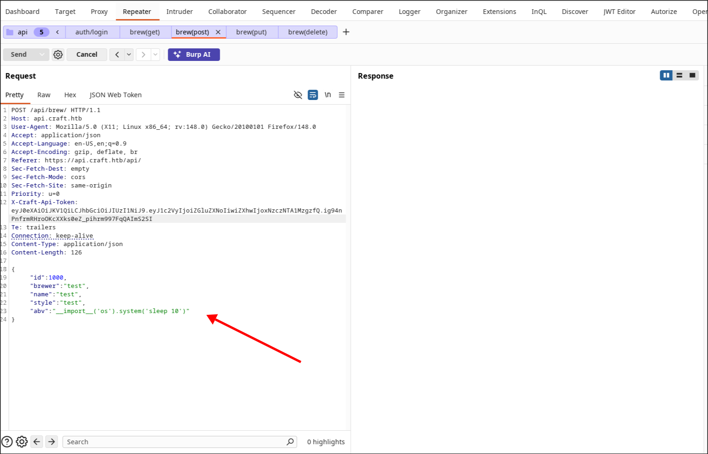Image resolution: width=708 pixels, height=454 pixels.
Task: Open the Intruder tab
Action: coord(179,12)
